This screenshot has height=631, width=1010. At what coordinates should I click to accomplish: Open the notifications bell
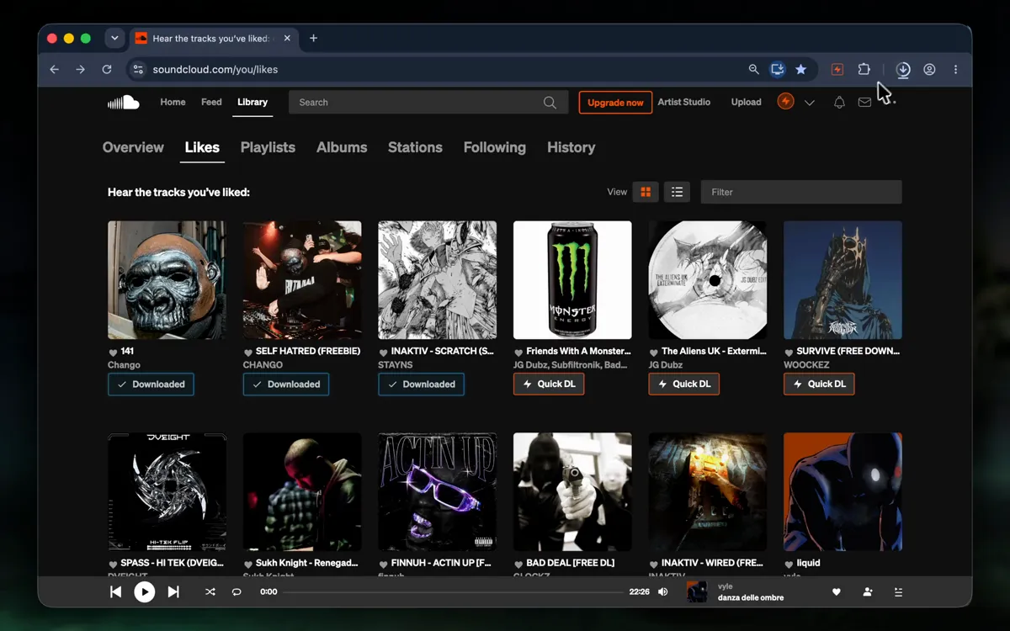tap(839, 103)
